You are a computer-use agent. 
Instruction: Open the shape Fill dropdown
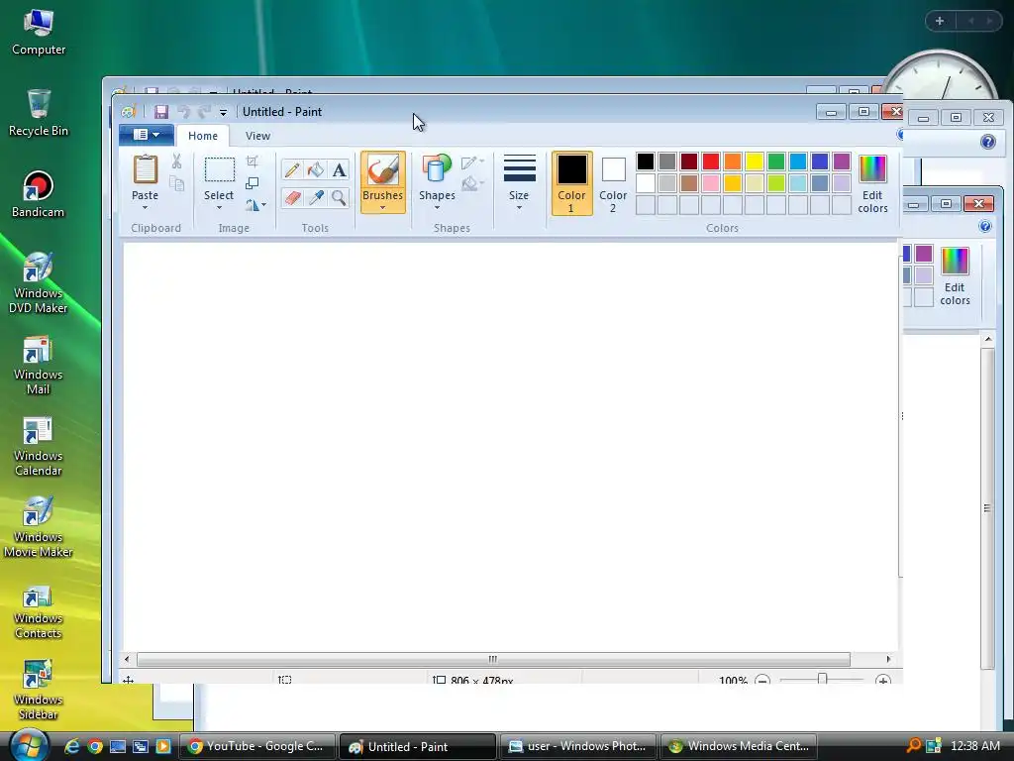click(472, 183)
